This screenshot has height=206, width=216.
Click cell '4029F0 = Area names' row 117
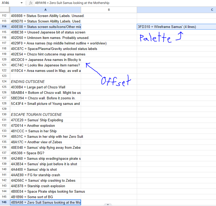tap(45, 43)
